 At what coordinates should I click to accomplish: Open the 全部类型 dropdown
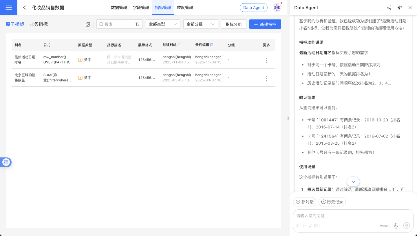coord(163,24)
